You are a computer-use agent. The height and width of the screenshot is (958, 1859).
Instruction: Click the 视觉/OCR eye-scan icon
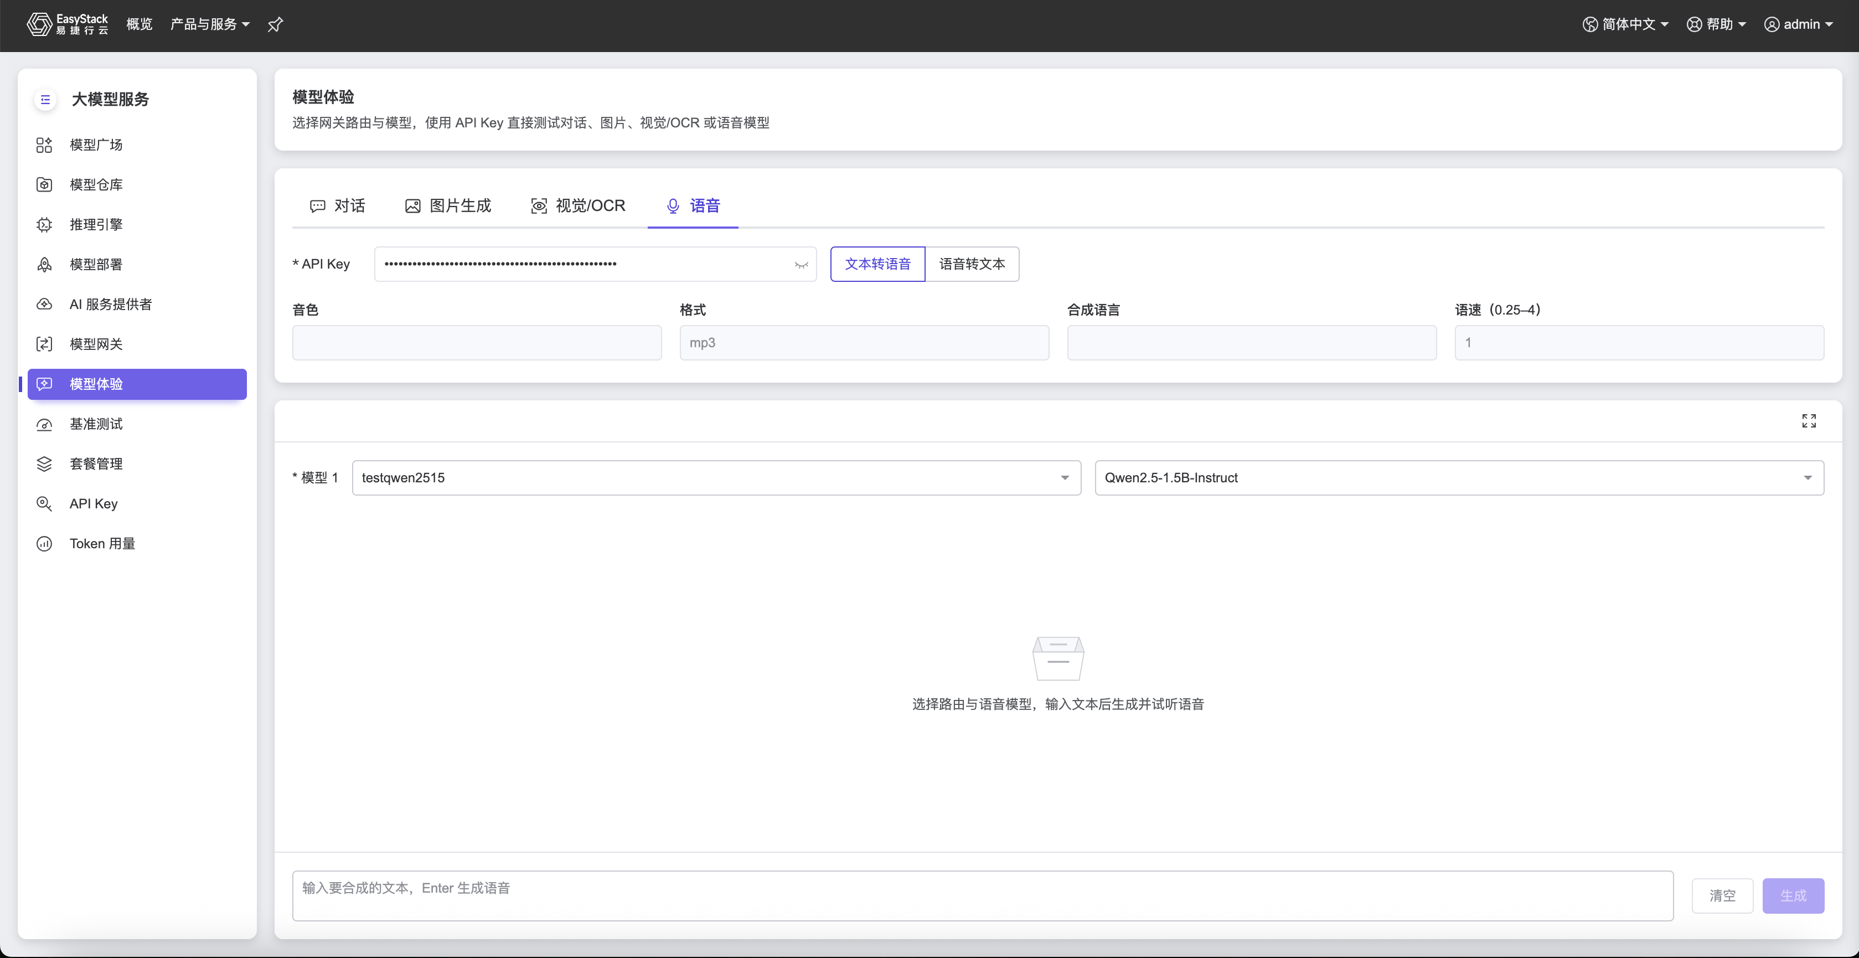[x=538, y=207]
